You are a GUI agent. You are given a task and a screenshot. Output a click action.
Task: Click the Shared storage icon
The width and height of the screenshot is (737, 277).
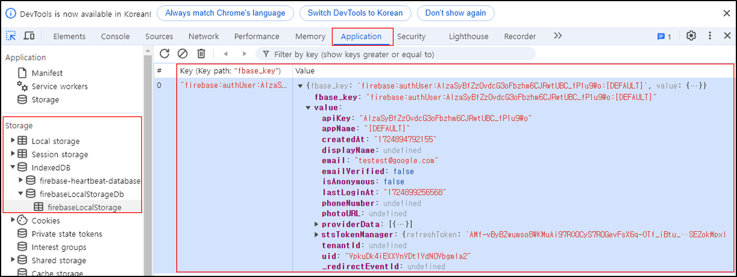(x=22, y=260)
